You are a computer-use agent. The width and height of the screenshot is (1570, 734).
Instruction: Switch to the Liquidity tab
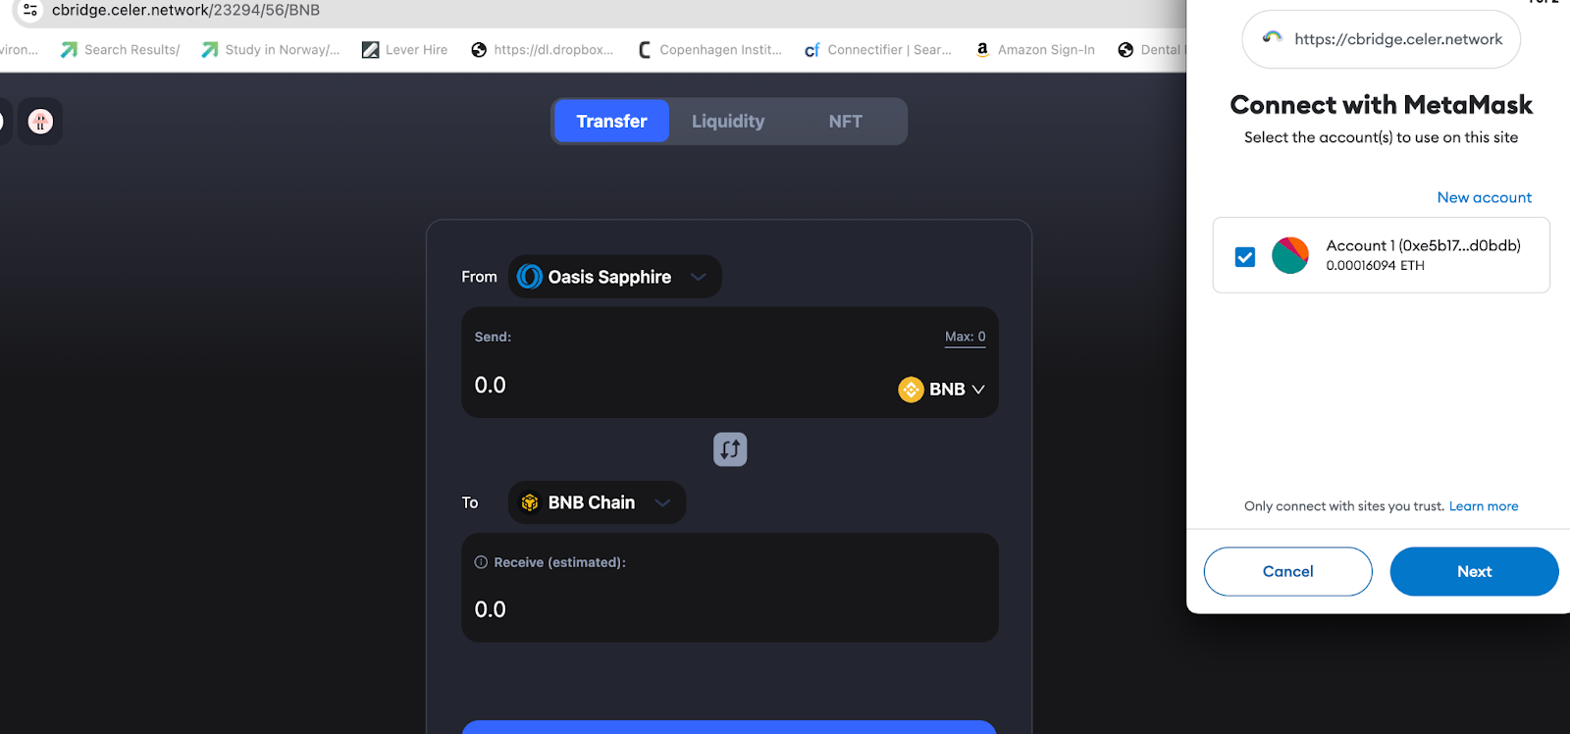728,122
